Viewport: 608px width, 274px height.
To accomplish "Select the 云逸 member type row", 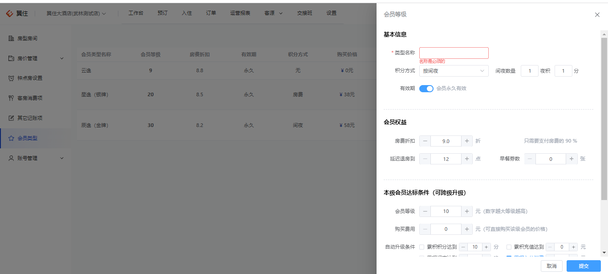I will [227, 70].
